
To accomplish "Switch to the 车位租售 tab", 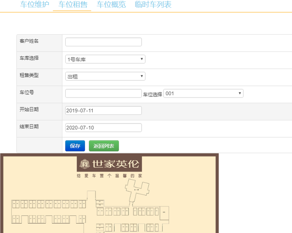I will point(73,4).
